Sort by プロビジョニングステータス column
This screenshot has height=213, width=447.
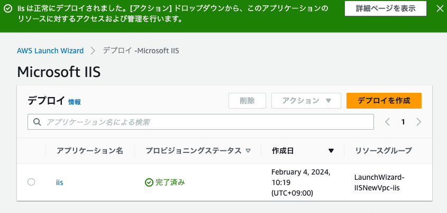click(198, 151)
